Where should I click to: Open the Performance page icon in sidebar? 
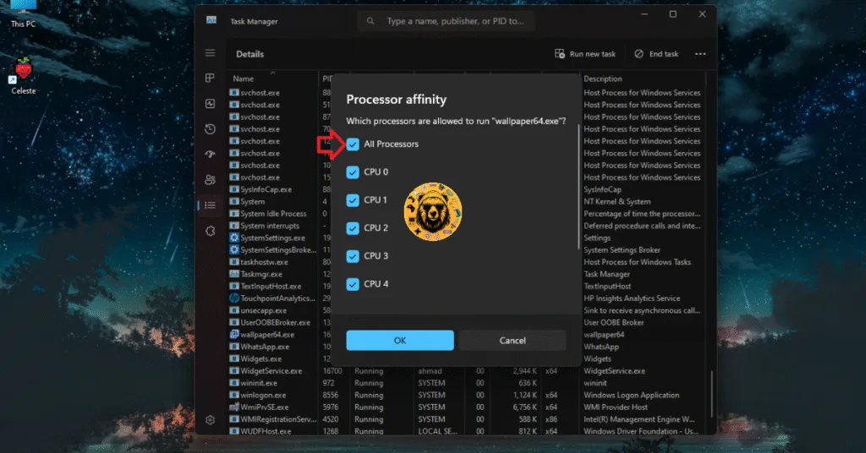pyautogui.click(x=210, y=104)
